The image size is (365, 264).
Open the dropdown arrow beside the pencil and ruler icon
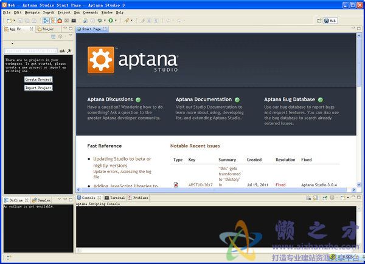click(131, 21)
